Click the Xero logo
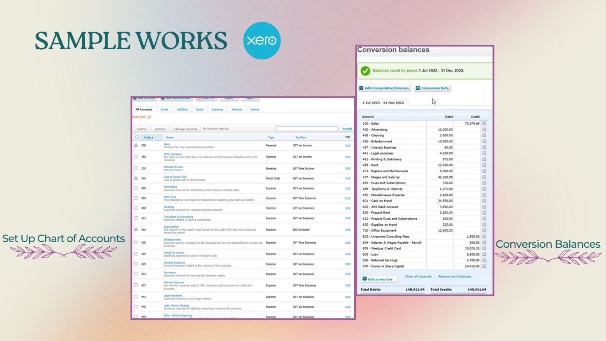The image size is (606, 341). click(x=262, y=41)
